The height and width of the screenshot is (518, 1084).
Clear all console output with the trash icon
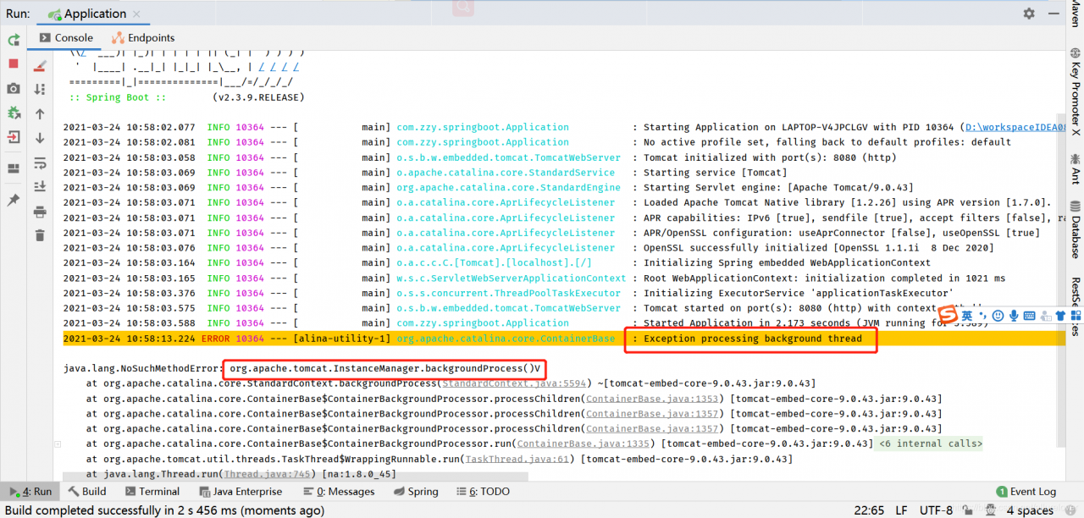tap(40, 235)
